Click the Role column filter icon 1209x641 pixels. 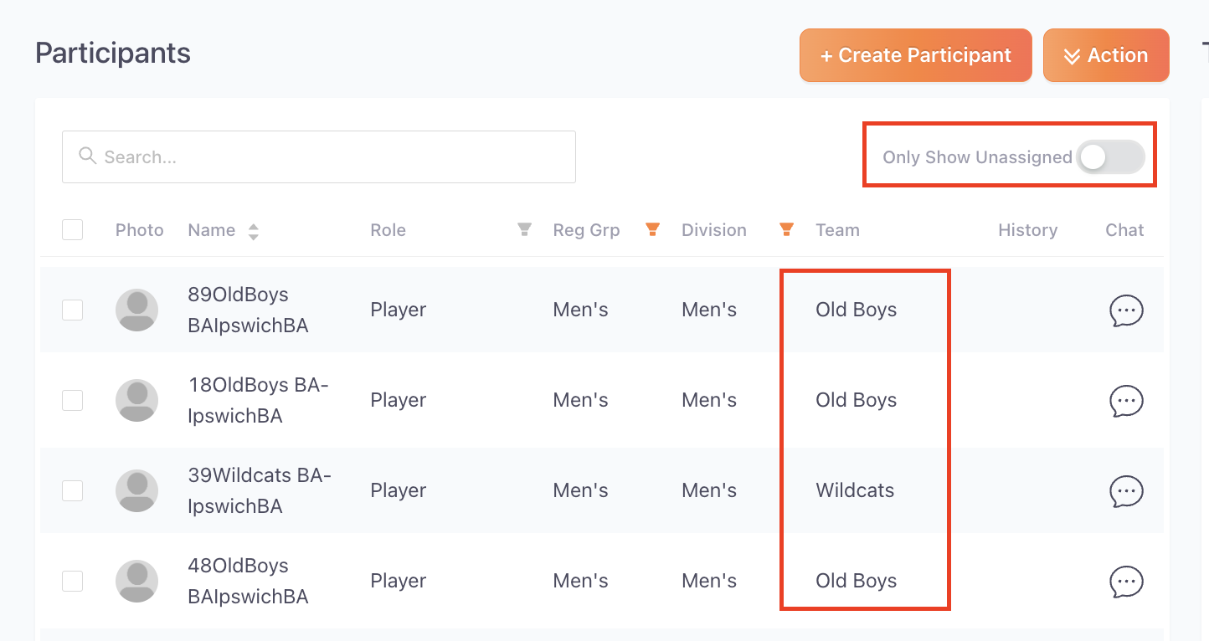(x=524, y=229)
